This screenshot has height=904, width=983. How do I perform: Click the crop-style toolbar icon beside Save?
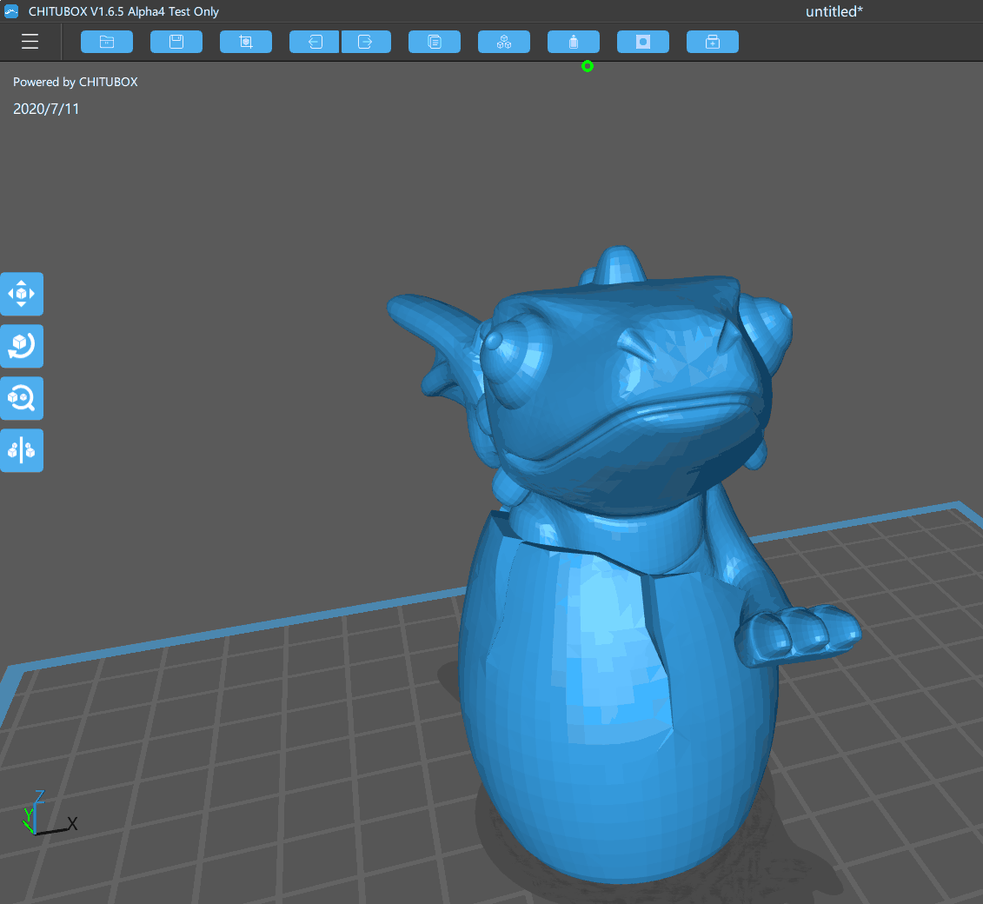click(x=246, y=41)
